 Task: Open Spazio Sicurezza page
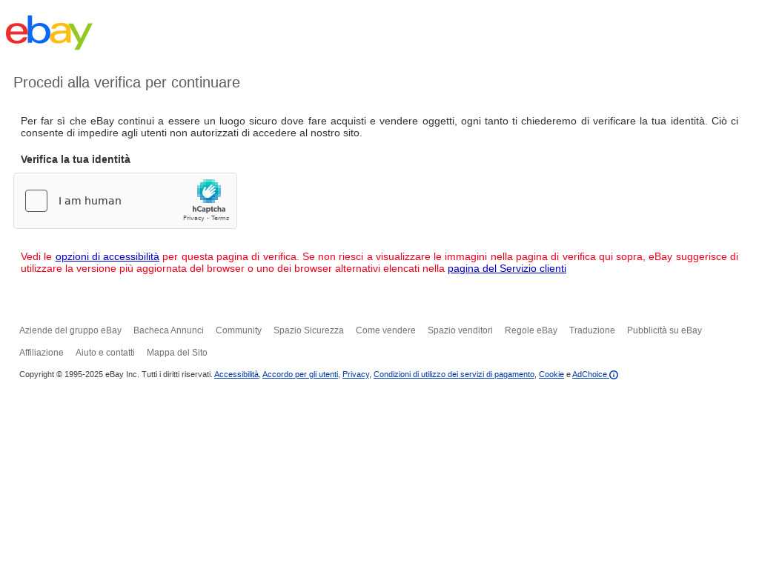coord(308,330)
